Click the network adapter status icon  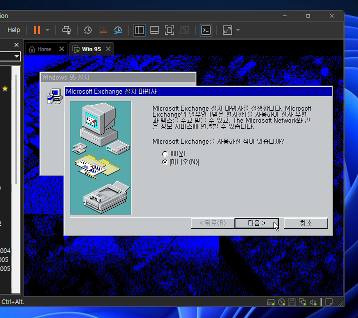[302, 302]
